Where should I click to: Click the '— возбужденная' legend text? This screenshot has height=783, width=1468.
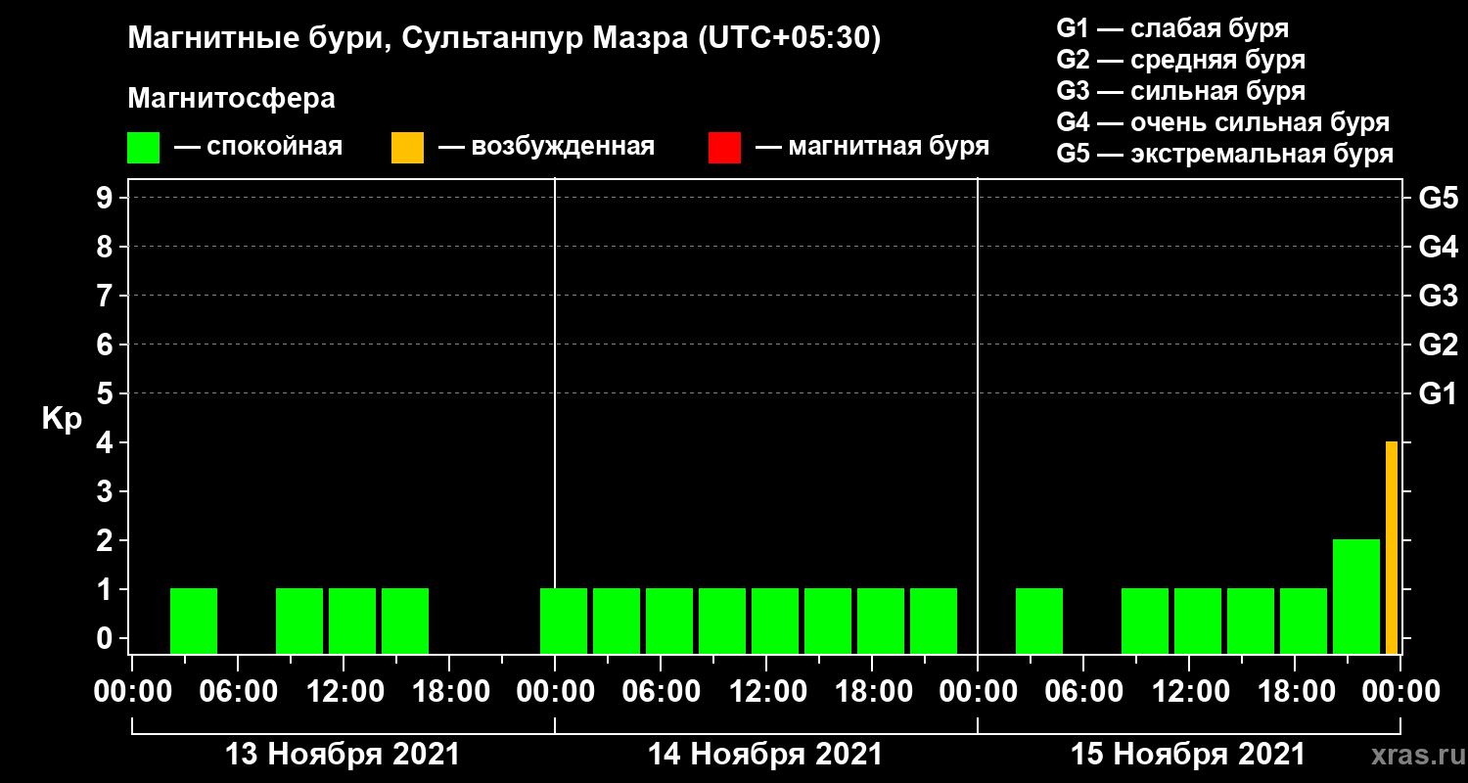tap(546, 148)
